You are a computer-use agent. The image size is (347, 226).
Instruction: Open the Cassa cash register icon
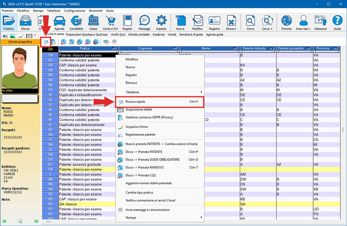tap(93, 22)
